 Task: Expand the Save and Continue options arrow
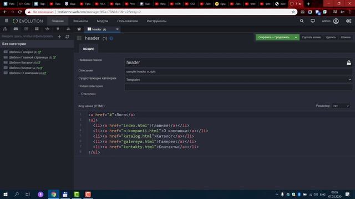[x=296, y=37]
